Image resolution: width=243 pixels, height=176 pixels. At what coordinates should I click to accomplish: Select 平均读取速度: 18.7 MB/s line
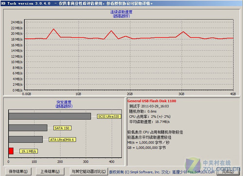tap(149, 122)
